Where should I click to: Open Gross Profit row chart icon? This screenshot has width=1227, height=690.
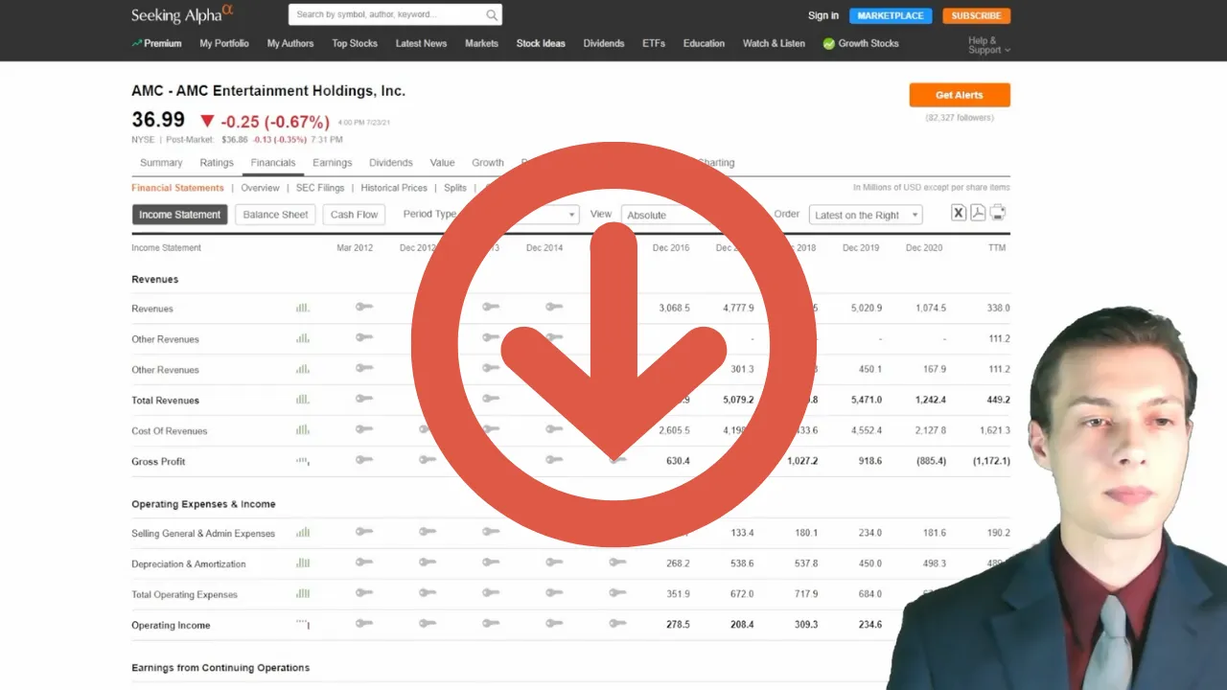point(303,461)
